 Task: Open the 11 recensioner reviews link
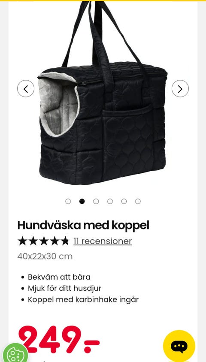point(103,241)
